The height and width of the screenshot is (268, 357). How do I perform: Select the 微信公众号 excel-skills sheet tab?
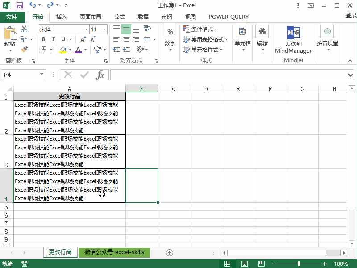click(x=114, y=252)
